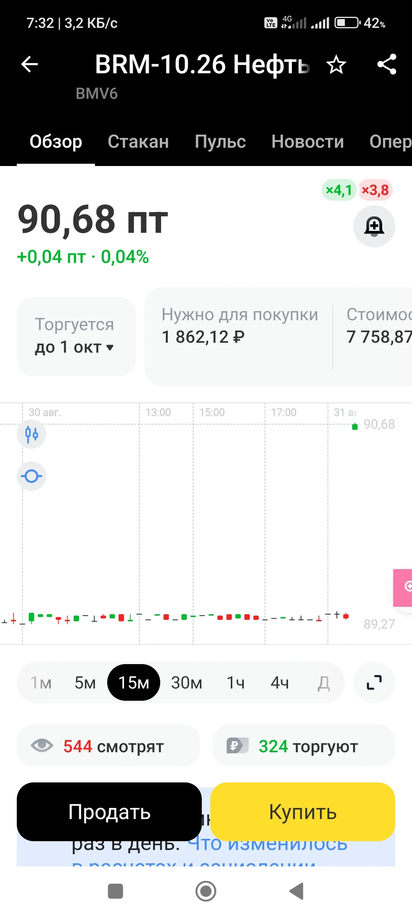Image resolution: width=412 pixels, height=916 pixels.
Task: Expand the Торгуется до 1 окт dropdown
Action: [76, 336]
